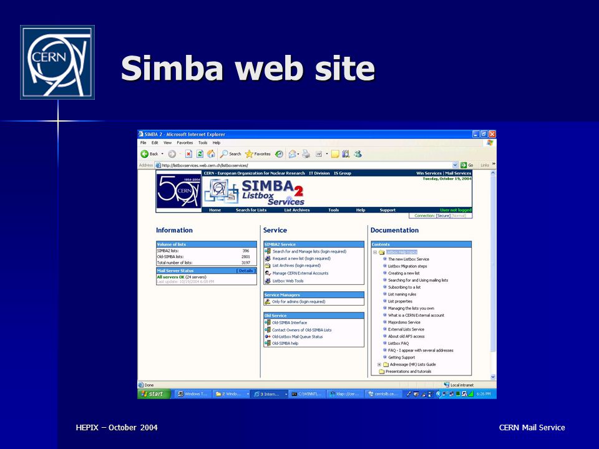Open the Favorites menu
Screen dimensions: 599x449
pyautogui.click(x=185, y=143)
